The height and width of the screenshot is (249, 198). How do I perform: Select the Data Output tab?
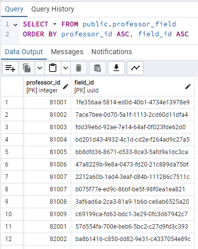24,52
